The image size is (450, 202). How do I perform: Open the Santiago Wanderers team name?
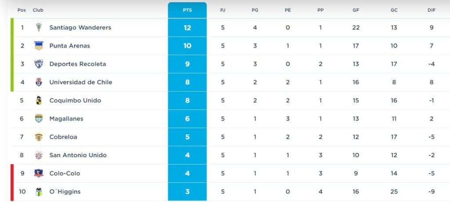pyautogui.click(x=80, y=28)
